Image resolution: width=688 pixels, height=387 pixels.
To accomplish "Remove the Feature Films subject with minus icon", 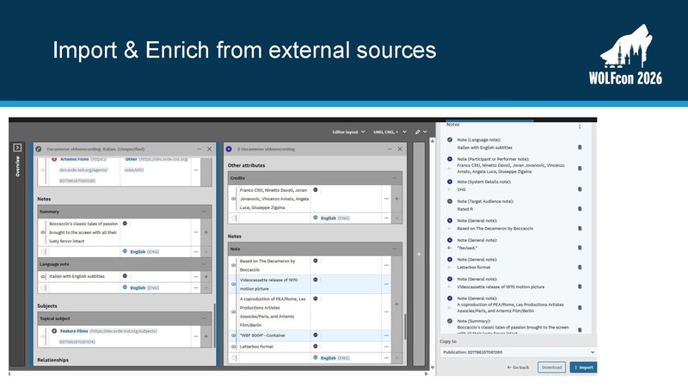I will click(x=196, y=336).
